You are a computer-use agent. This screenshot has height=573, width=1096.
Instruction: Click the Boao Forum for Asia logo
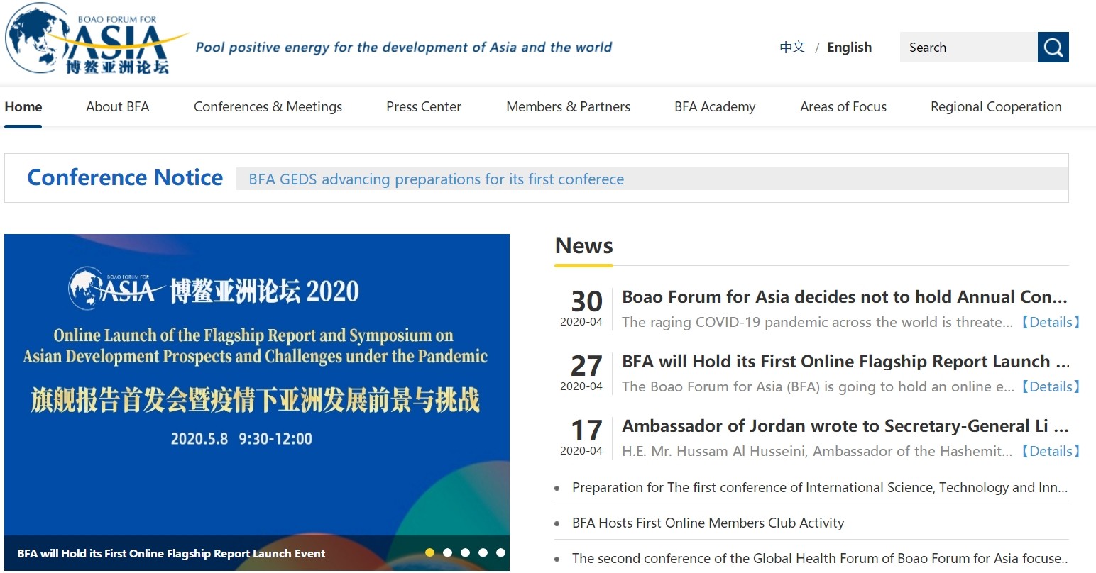point(96,40)
